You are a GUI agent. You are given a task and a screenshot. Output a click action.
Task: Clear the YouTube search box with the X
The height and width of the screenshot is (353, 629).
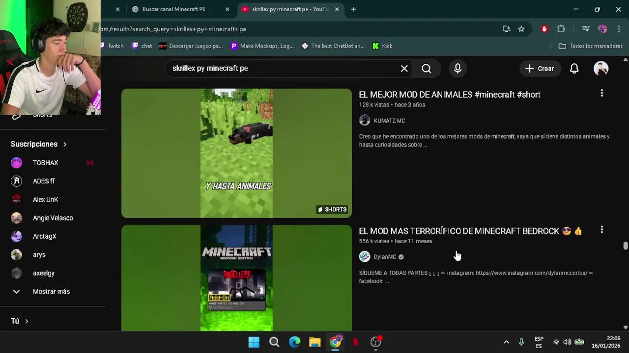point(404,69)
